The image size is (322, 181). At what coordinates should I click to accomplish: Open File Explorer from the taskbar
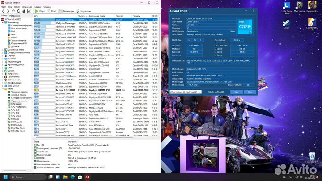coord(65,177)
